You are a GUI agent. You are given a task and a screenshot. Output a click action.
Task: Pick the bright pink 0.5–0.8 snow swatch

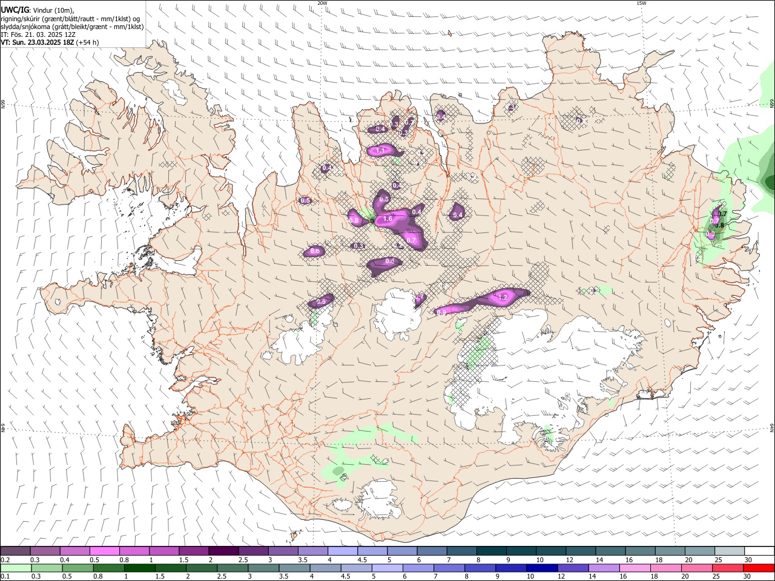point(104,551)
